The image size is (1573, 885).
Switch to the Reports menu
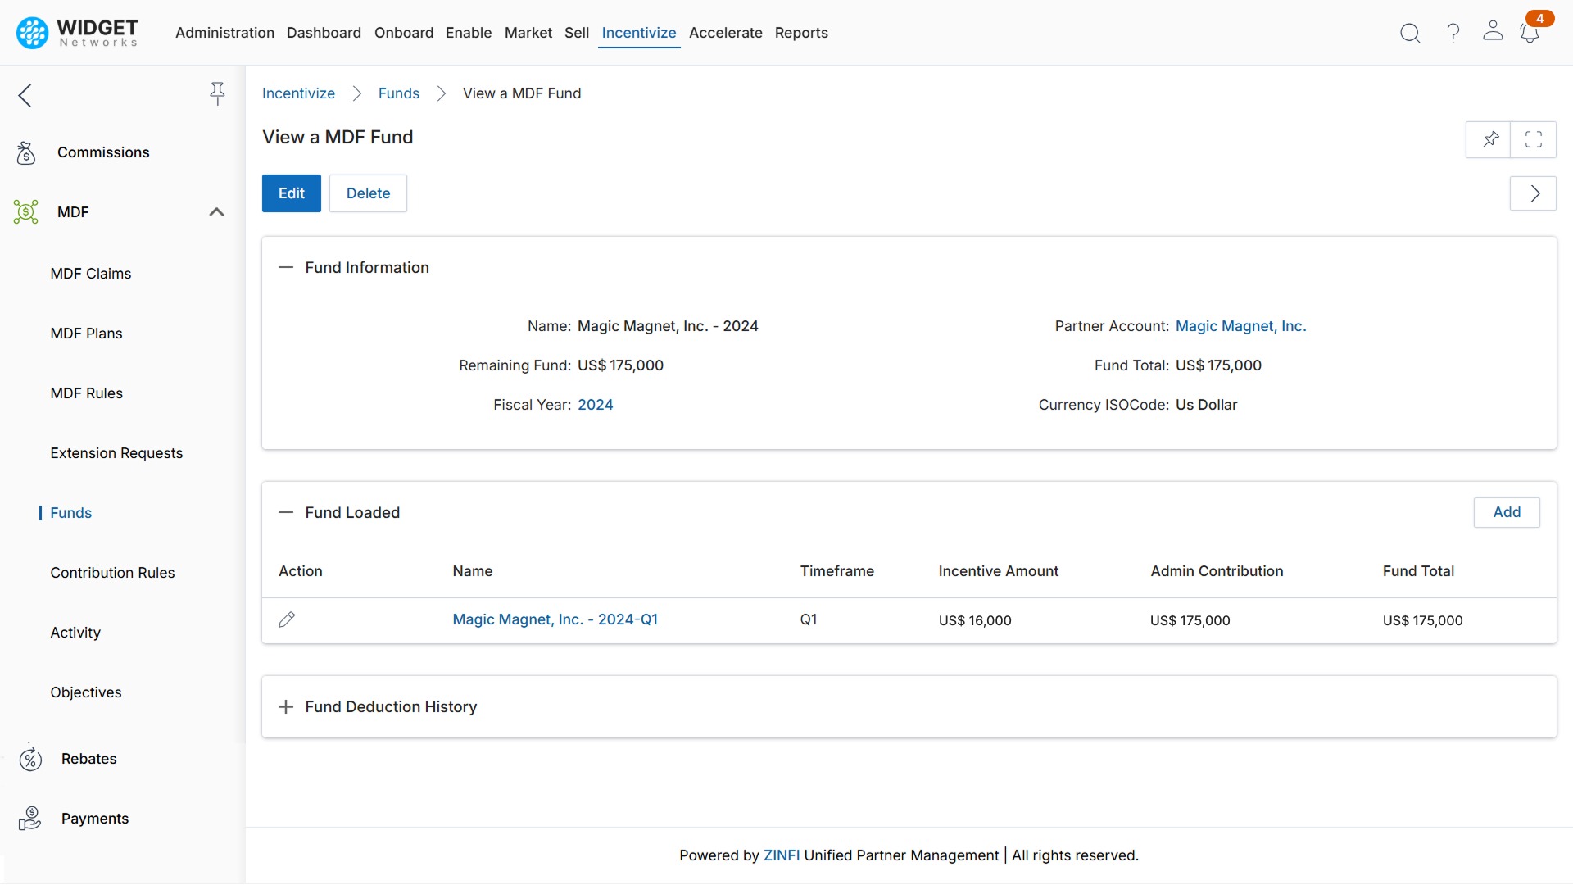click(x=801, y=33)
